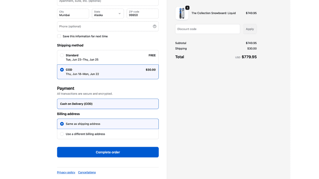319x179 pixels.
Task: Check Save this information for next time
Action: [59, 36]
